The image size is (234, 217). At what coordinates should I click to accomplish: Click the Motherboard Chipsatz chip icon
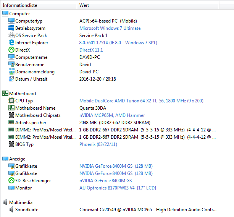point(11,115)
